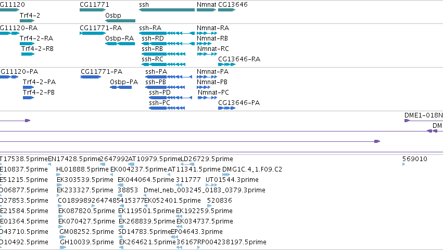The image size is (443, 250).
Task: Select the Nmnat-RB transcript label
Action: coord(212,38)
